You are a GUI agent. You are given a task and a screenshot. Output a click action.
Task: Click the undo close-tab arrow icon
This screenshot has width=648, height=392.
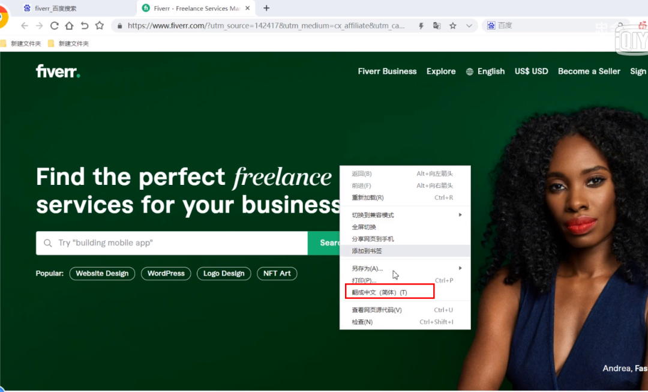(84, 26)
